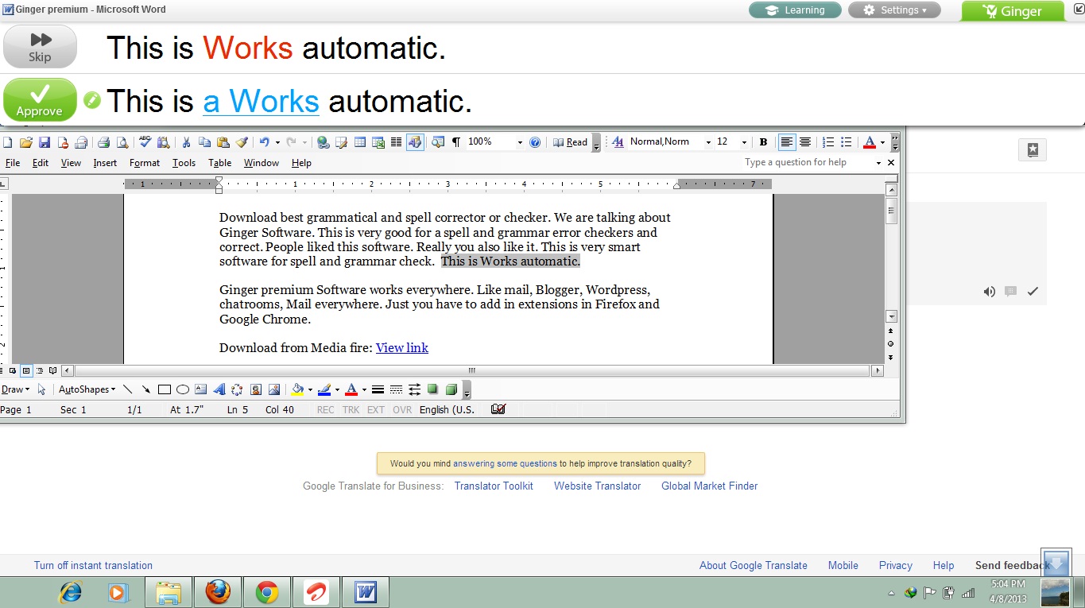This screenshot has height=608, width=1085.
Task: Toggle Bold formatting
Action: (763, 142)
